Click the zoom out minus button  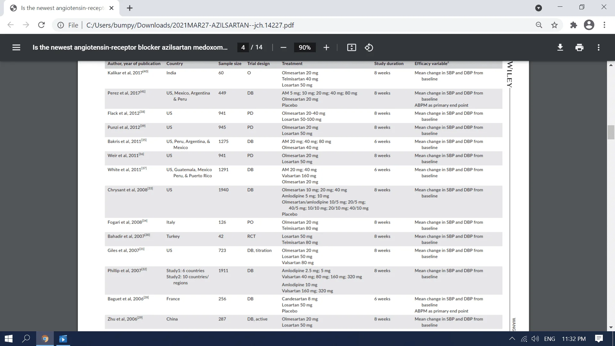coord(283,47)
